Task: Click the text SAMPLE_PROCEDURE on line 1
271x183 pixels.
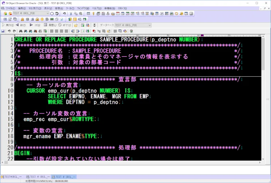Action: tap(124, 40)
